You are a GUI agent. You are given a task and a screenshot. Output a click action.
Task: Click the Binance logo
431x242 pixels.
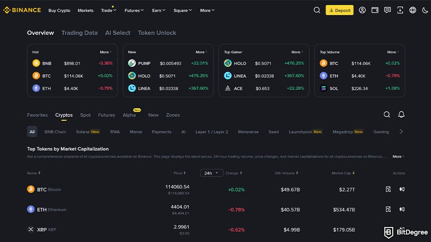(x=22, y=10)
